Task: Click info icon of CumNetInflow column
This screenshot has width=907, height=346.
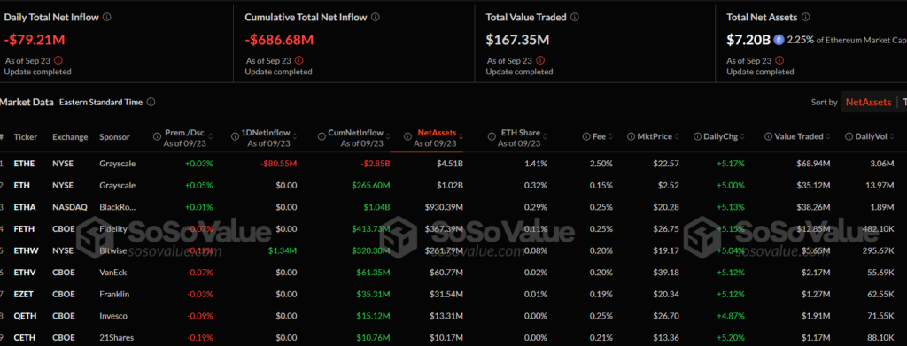Action: click(x=322, y=137)
